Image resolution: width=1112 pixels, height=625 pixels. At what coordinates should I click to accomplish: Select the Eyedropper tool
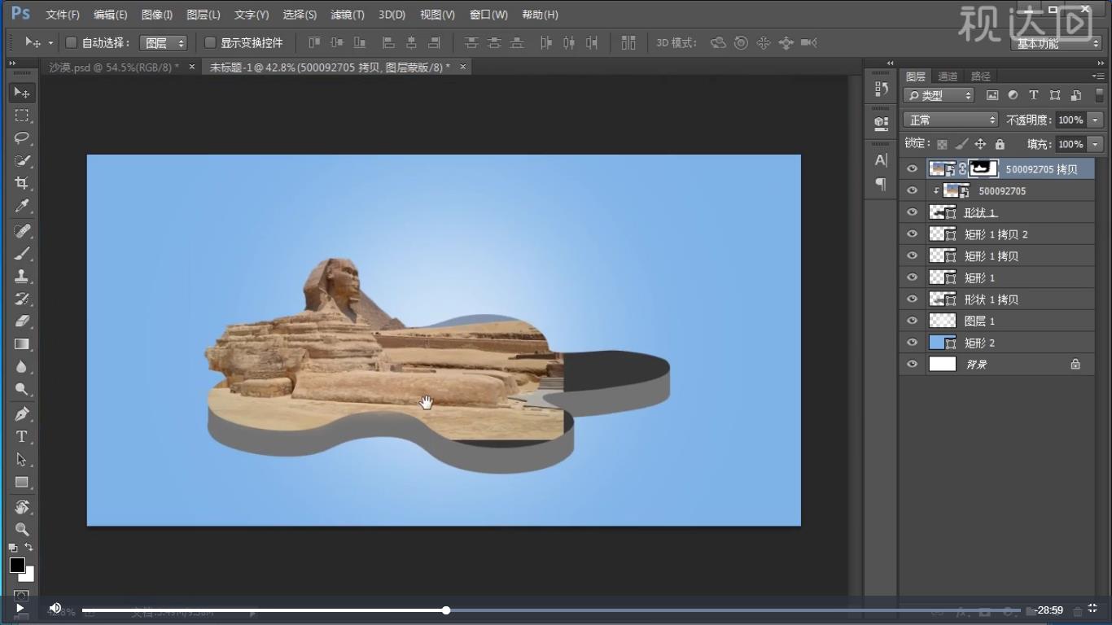tap(22, 207)
